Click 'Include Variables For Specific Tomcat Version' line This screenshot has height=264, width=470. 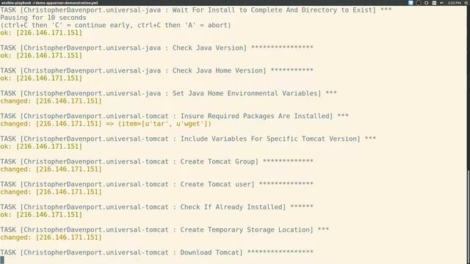pyautogui.click(x=188, y=139)
